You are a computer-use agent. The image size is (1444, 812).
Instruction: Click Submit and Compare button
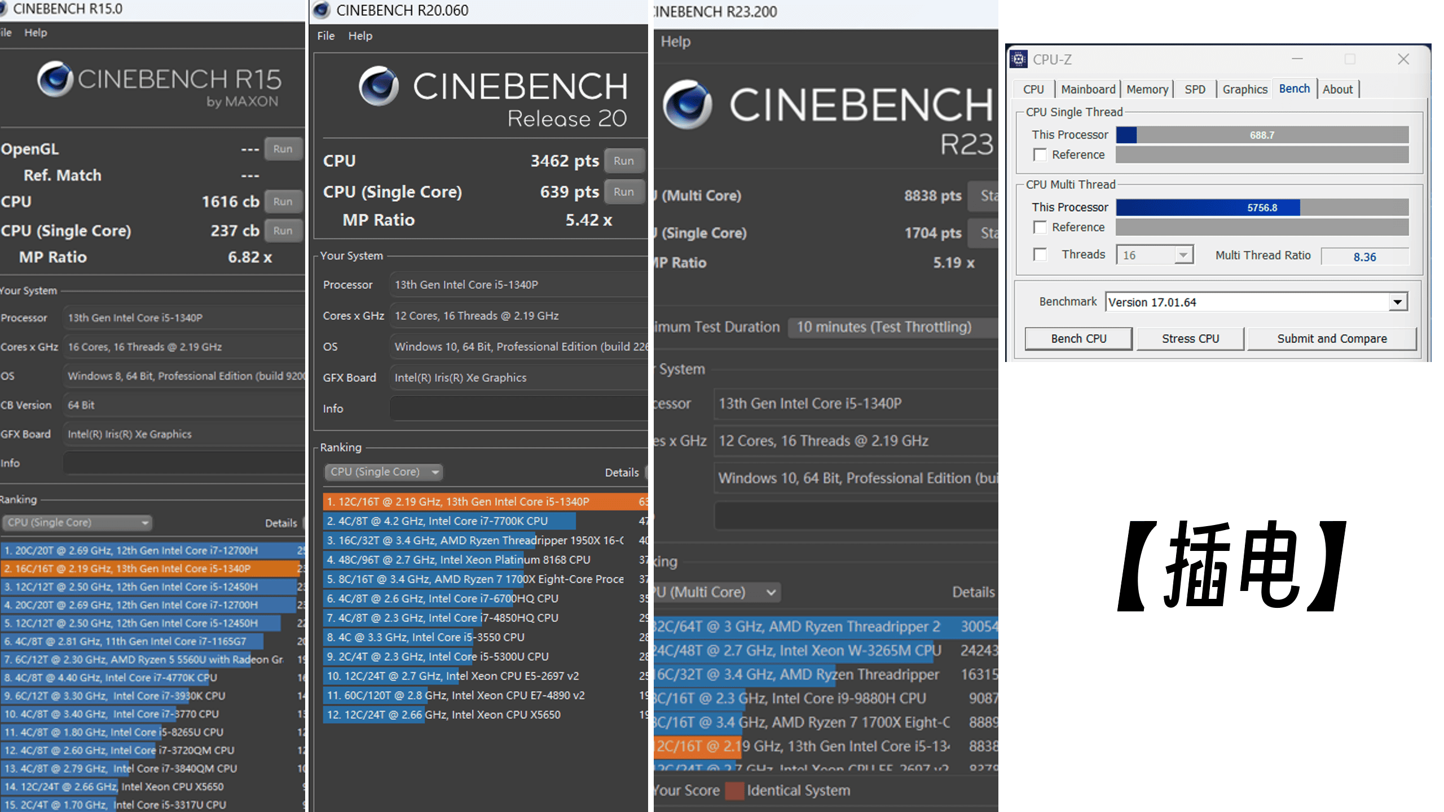(1331, 339)
